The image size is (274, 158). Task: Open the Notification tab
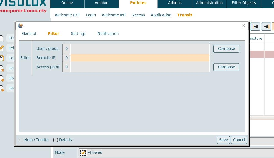(x=108, y=34)
